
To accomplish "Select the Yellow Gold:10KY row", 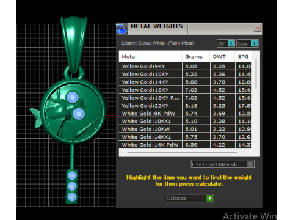I will [186, 74].
